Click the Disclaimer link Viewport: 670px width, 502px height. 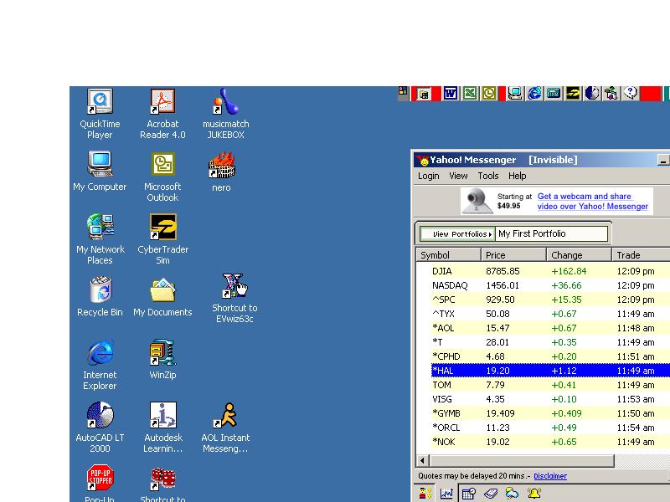[x=549, y=476]
